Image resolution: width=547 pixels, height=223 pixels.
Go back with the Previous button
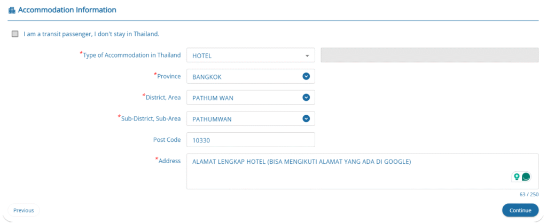[x=24, y=210]
